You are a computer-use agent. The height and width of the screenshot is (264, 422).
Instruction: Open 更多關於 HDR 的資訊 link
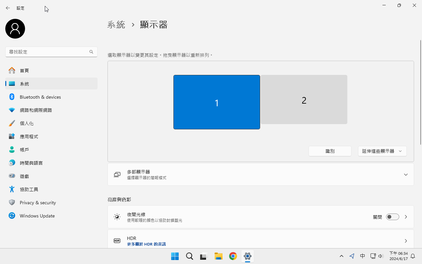tap(146, 244)
